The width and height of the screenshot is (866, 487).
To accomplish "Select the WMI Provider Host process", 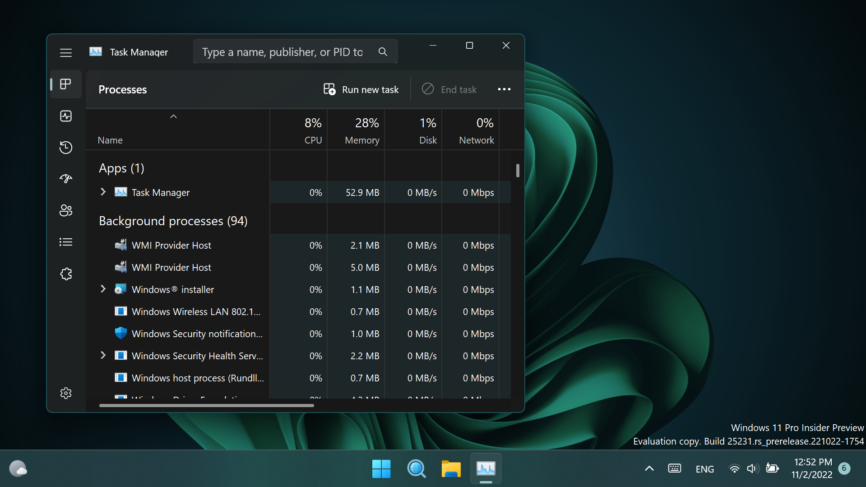I will click(171, 245).
